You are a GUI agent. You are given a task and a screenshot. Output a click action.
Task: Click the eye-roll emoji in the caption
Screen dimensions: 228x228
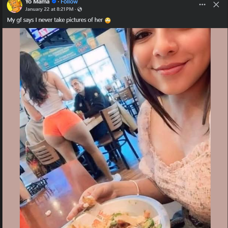click(x=108, y=20)
